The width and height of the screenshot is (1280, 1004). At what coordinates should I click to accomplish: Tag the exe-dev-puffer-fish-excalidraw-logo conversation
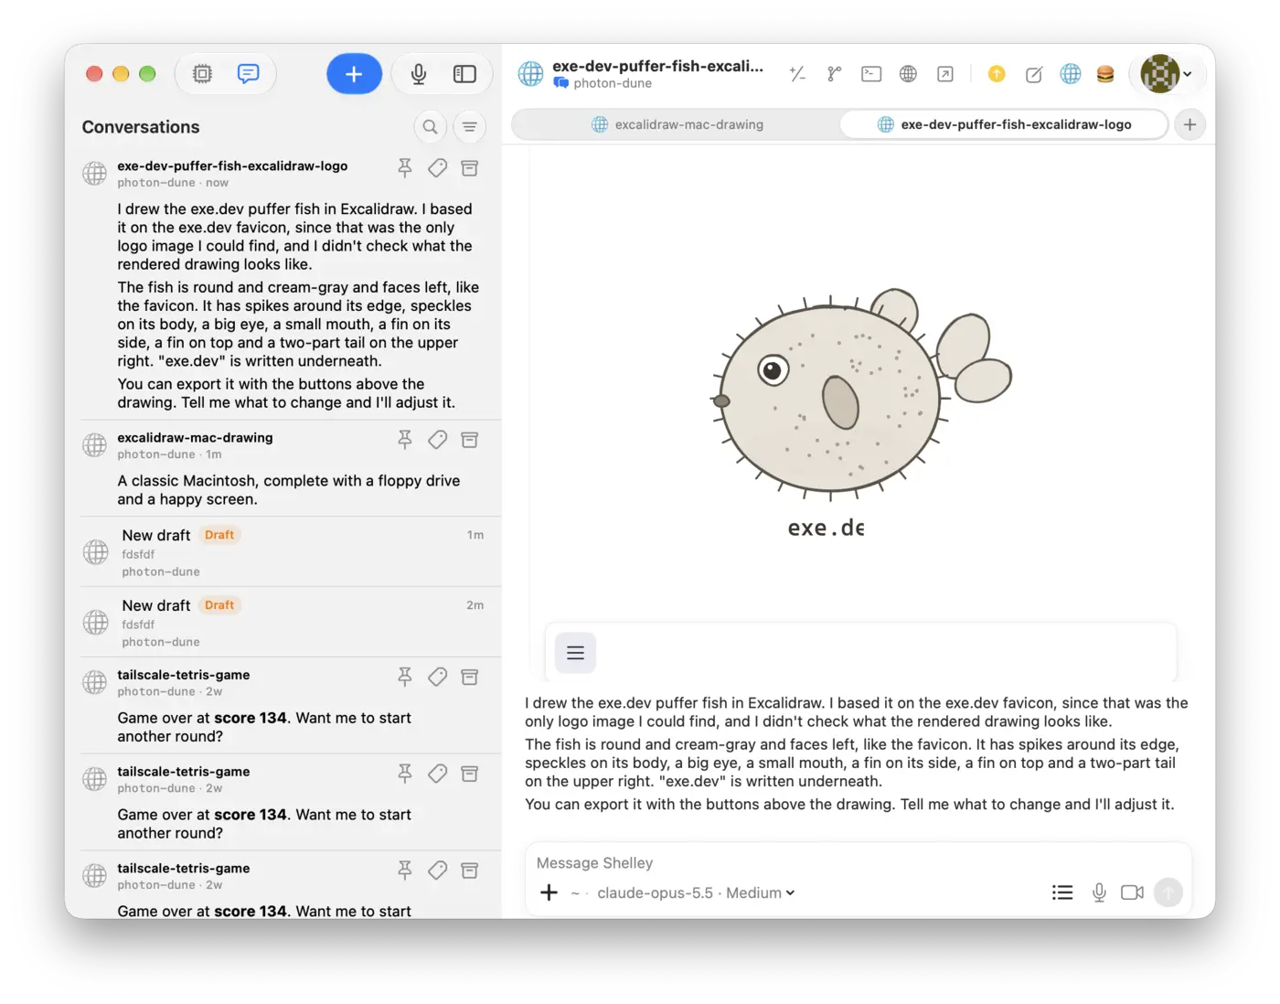438,167
